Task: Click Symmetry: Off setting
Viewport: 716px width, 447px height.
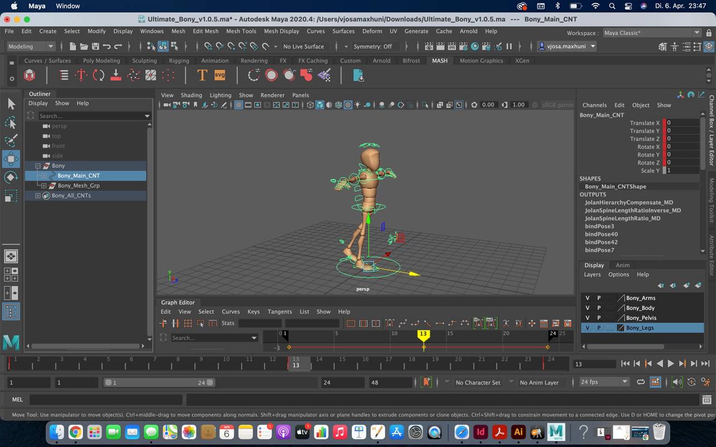Action: (x=373, y=46)
